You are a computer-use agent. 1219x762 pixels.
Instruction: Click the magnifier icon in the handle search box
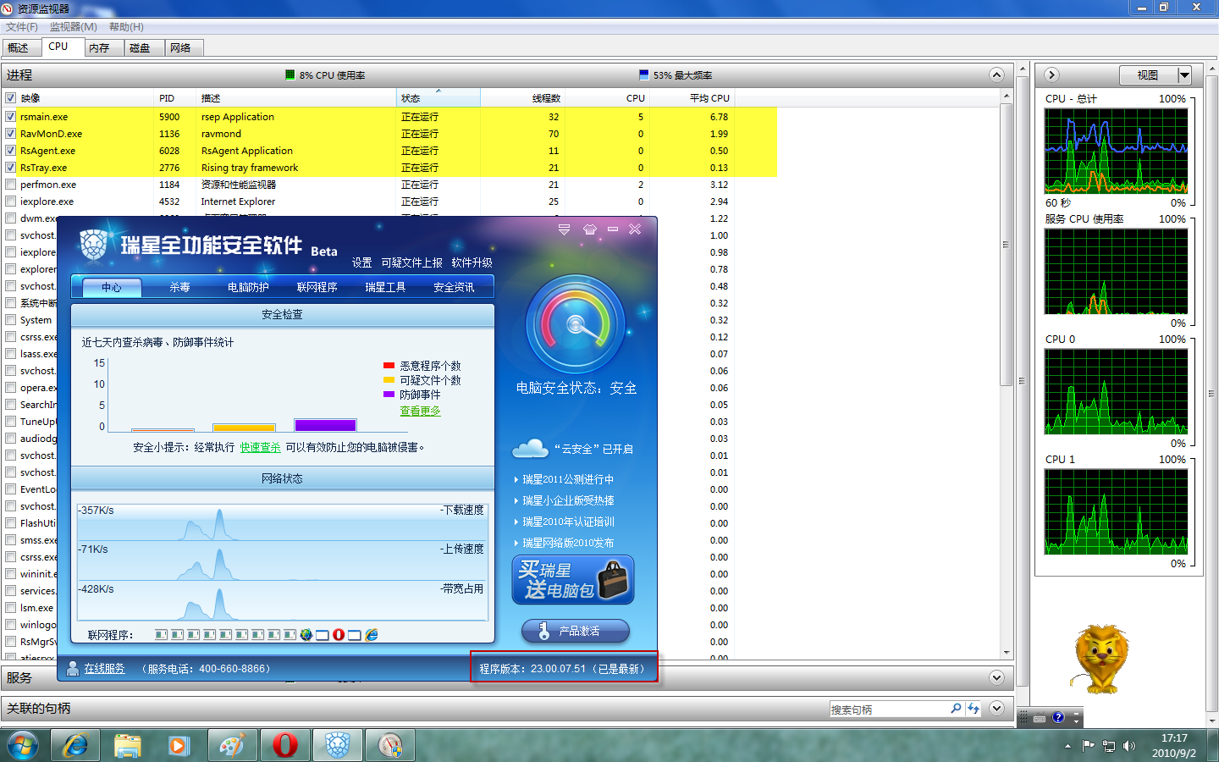tap(956, 709)
